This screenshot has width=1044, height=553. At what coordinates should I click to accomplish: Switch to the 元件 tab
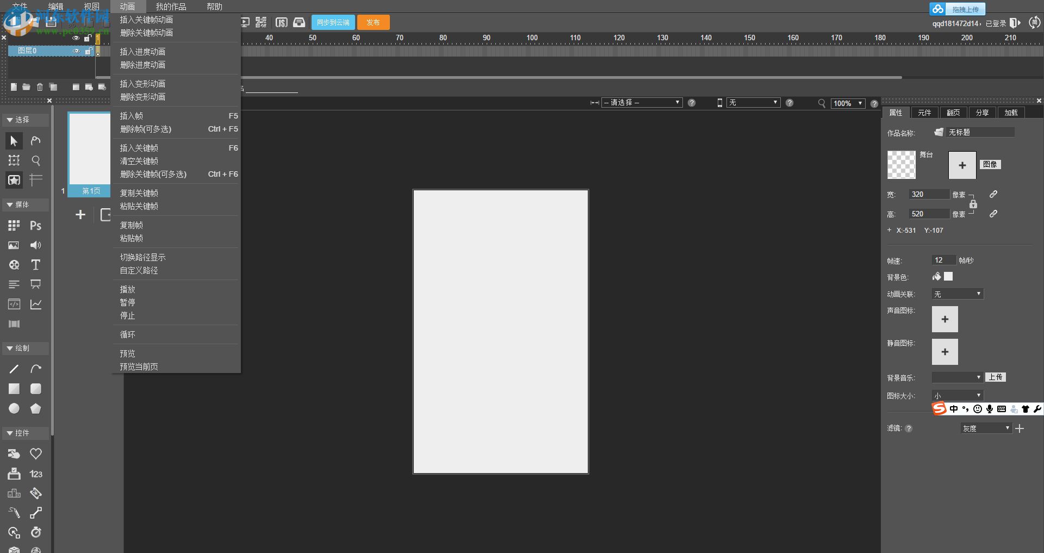point(924,113)
